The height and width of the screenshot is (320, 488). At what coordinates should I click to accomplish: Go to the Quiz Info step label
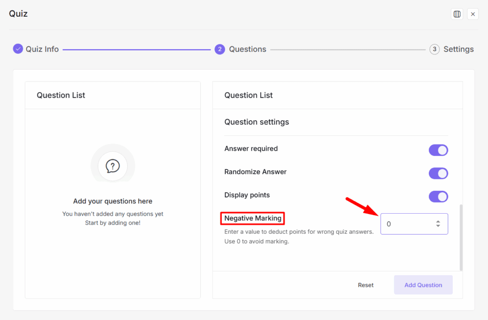coord(42,49)
